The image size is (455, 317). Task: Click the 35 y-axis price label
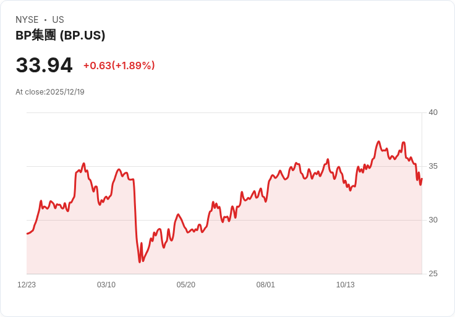[433, 166]
